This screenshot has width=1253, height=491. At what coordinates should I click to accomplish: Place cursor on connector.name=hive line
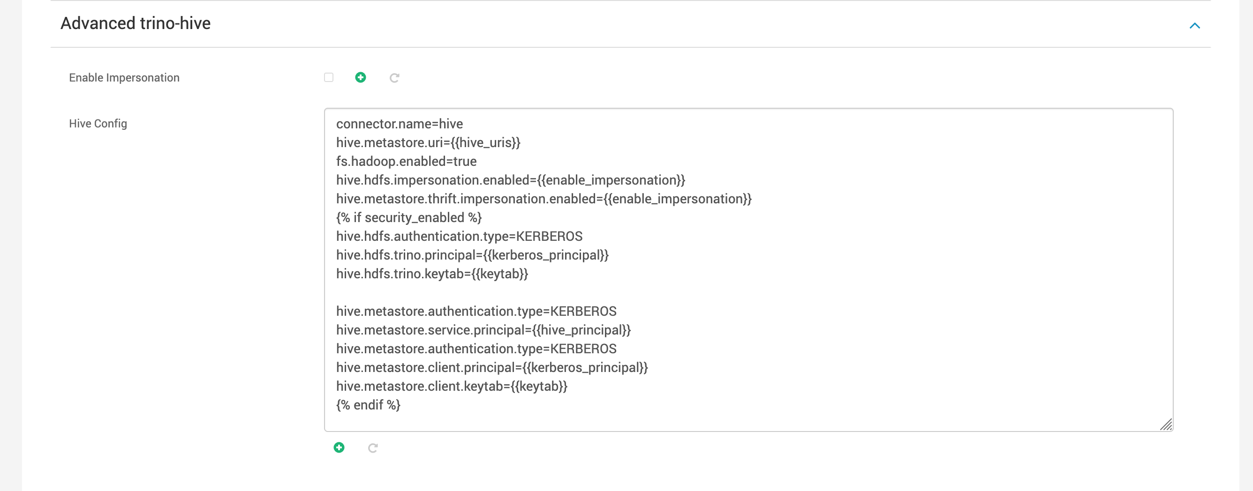[400, 124]
